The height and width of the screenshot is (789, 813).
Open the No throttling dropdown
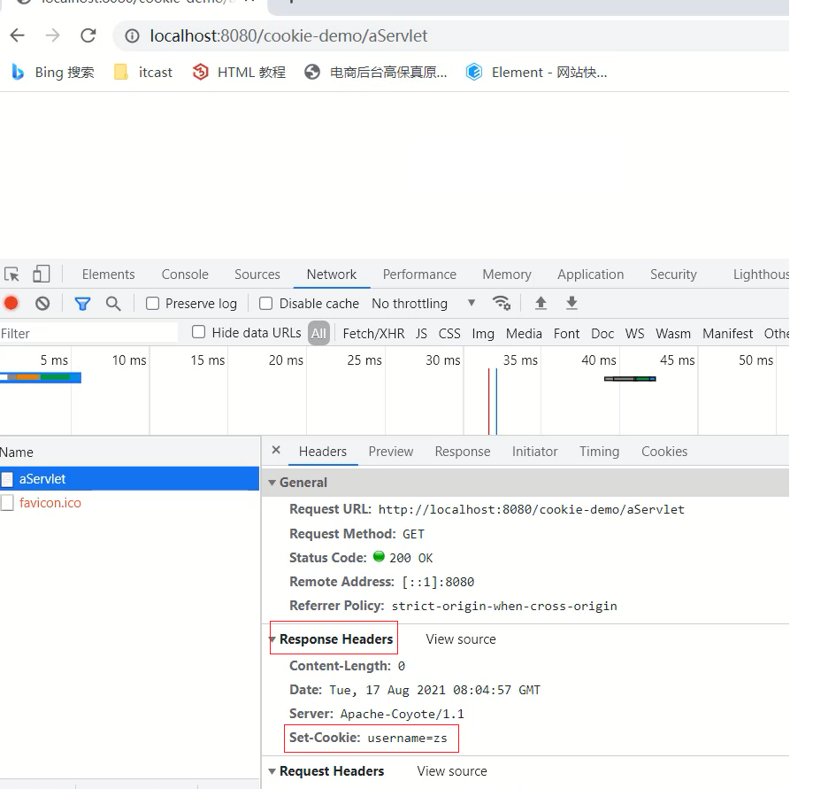pos(423,303)
